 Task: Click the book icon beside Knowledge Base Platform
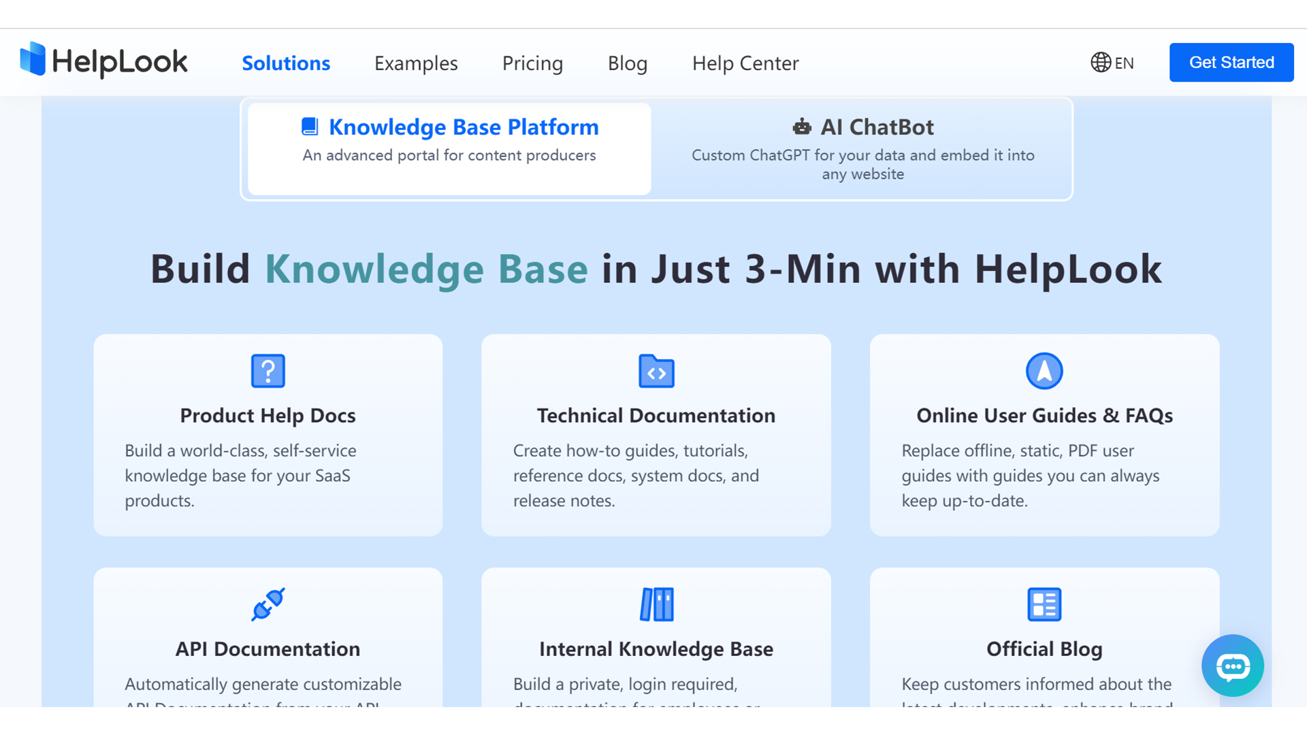[310, 127]
